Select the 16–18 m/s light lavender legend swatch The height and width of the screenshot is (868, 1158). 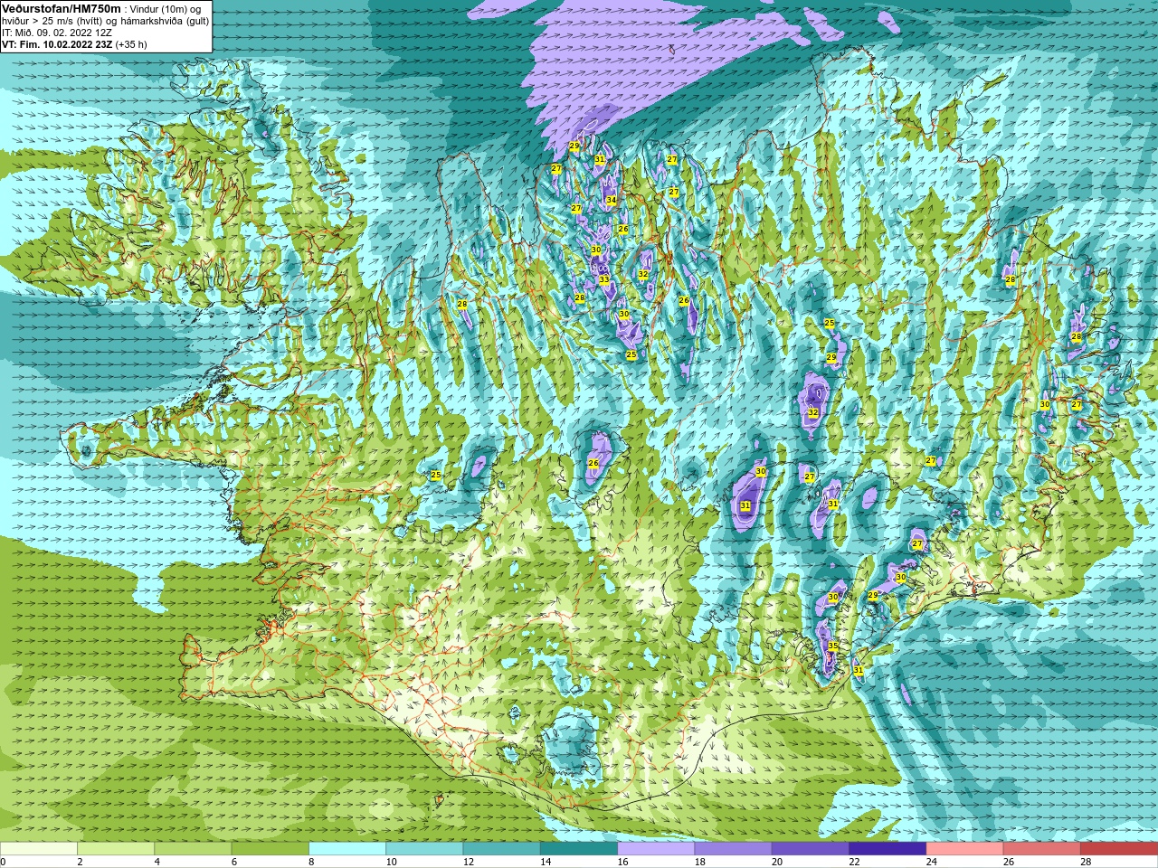point(656,849)
